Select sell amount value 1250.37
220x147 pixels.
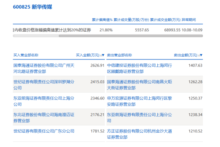click(195, 98)
